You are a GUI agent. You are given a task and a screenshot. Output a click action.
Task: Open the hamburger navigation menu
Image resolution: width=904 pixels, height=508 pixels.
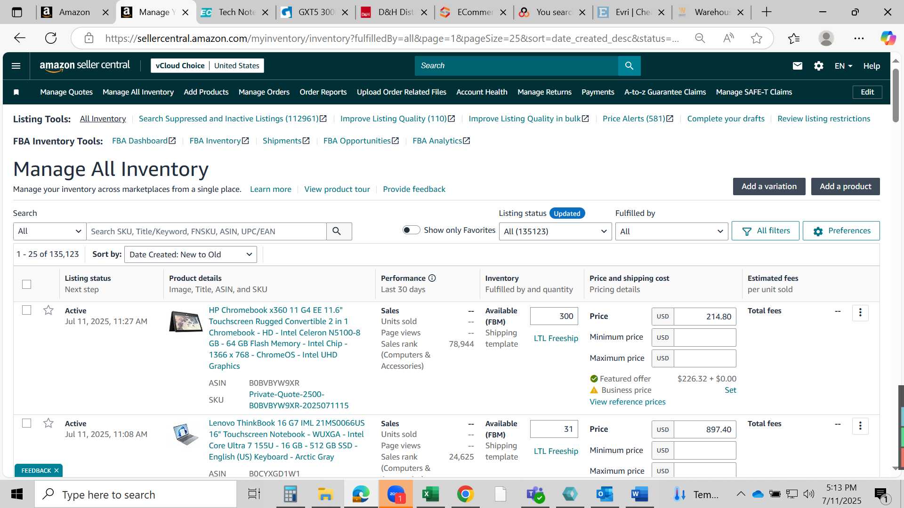16,66
